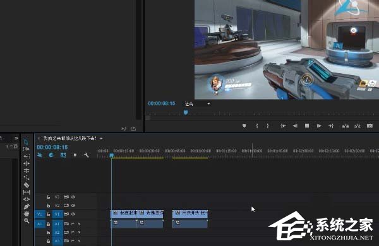
Task: Open Program Monitor zoom level dropdown
Action: [x=198, y=104]
